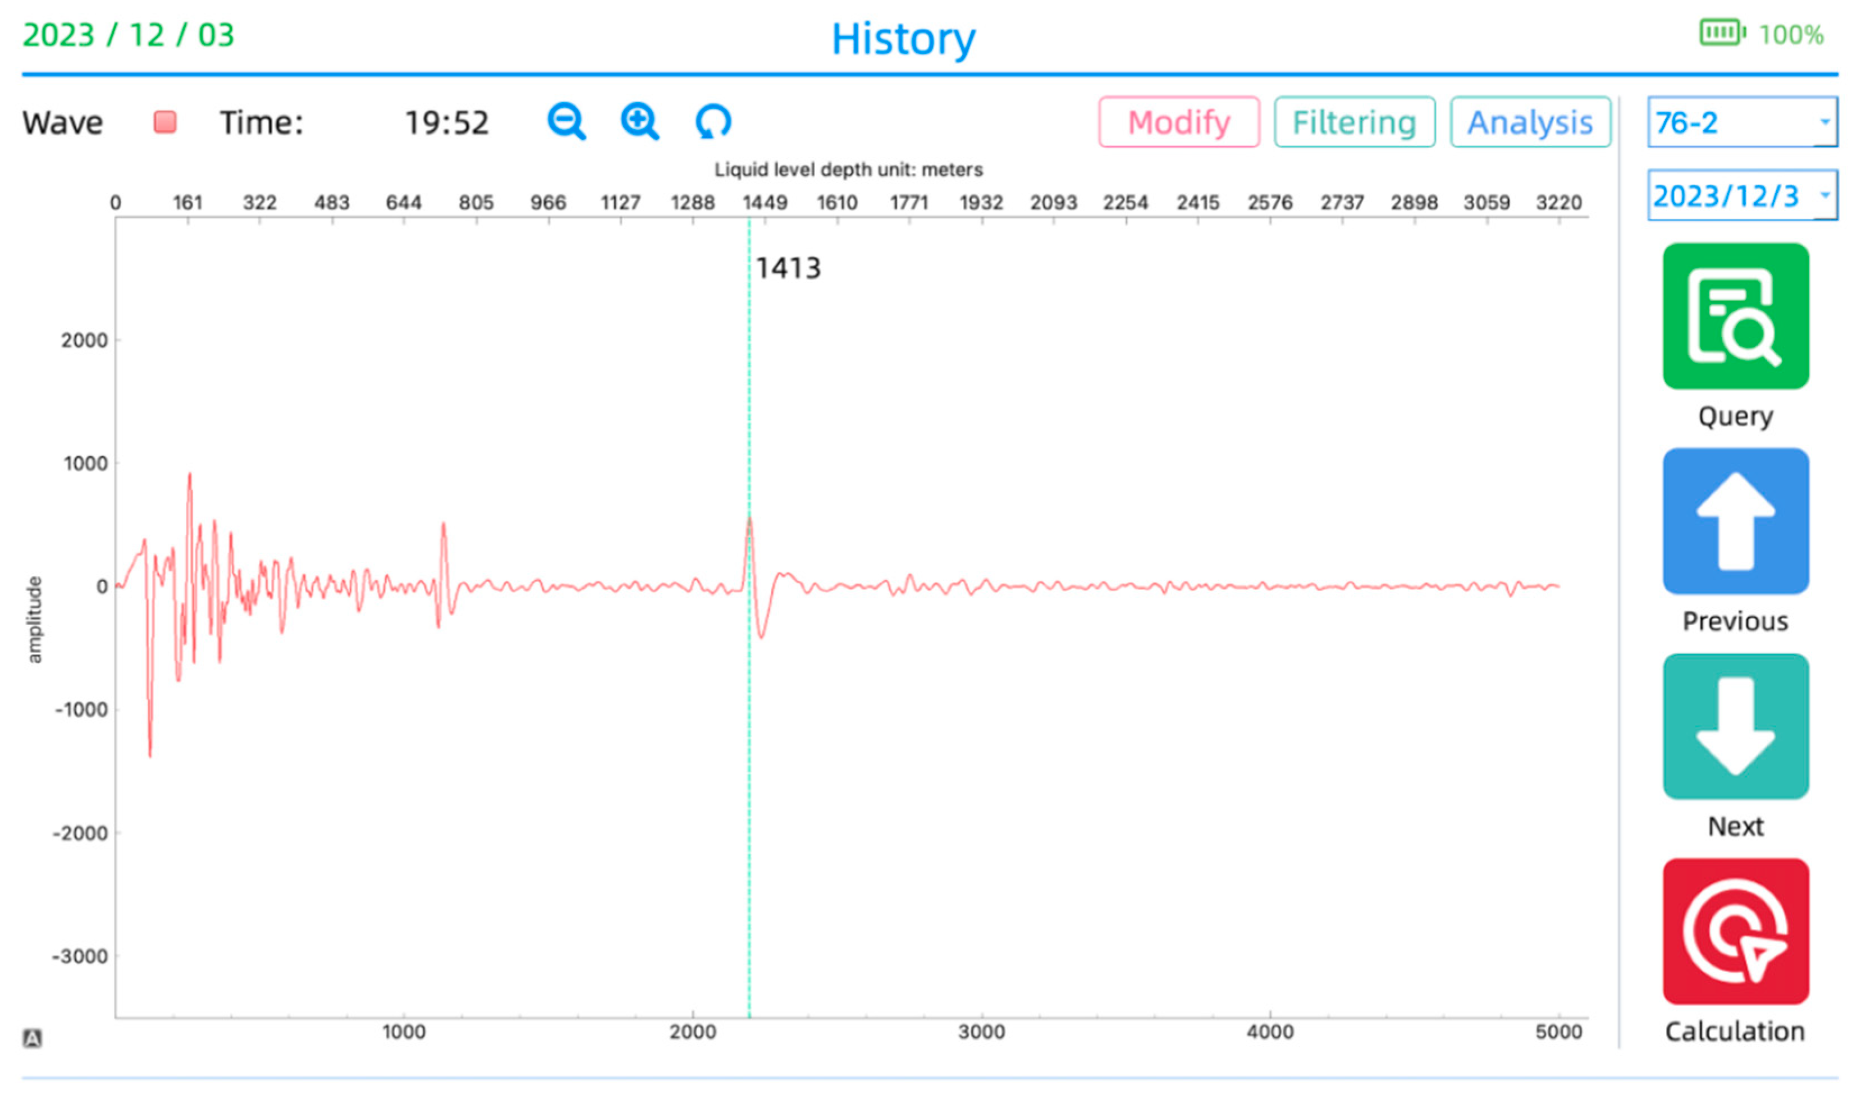Click the History title heading
The width and height of the screenshot is (1852, 1104).
point(903,39)
